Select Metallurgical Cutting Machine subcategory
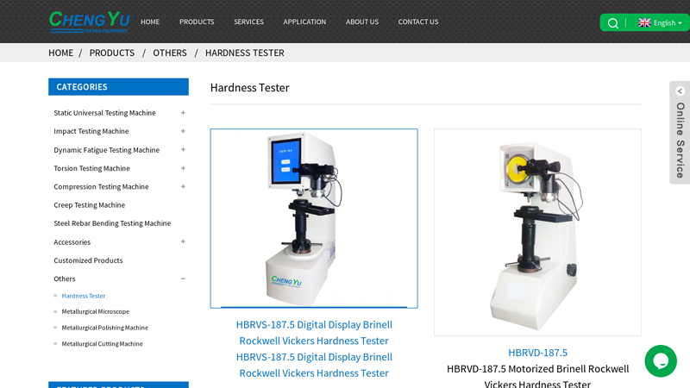690x388 pixels. (102, 343)
